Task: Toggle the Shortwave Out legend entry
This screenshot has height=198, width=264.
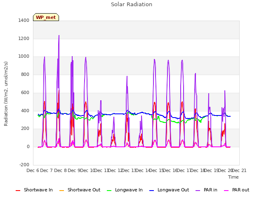Action: (x=80, y=190)
